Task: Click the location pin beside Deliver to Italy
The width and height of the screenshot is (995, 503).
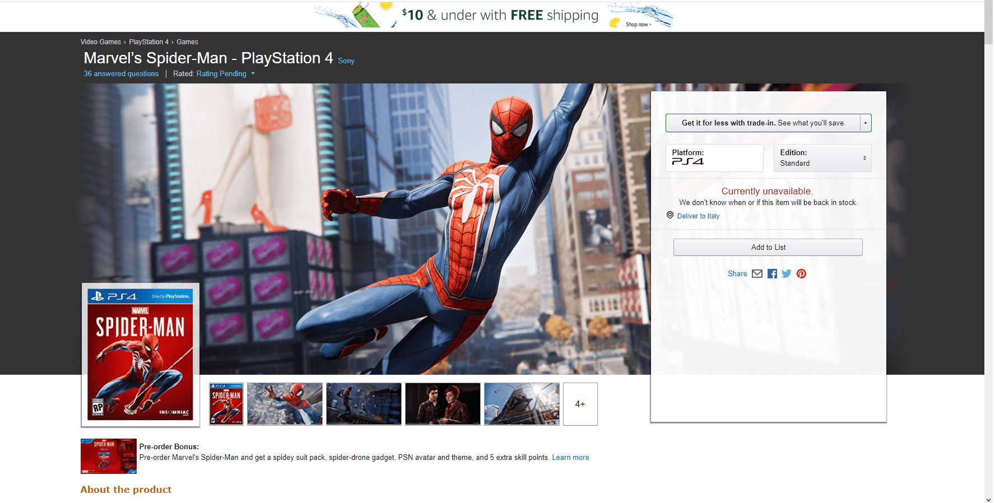Action: point(670,215)
